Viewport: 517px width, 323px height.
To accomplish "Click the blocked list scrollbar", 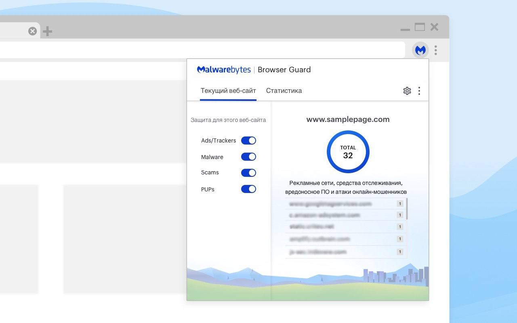I will coord(407,209).
